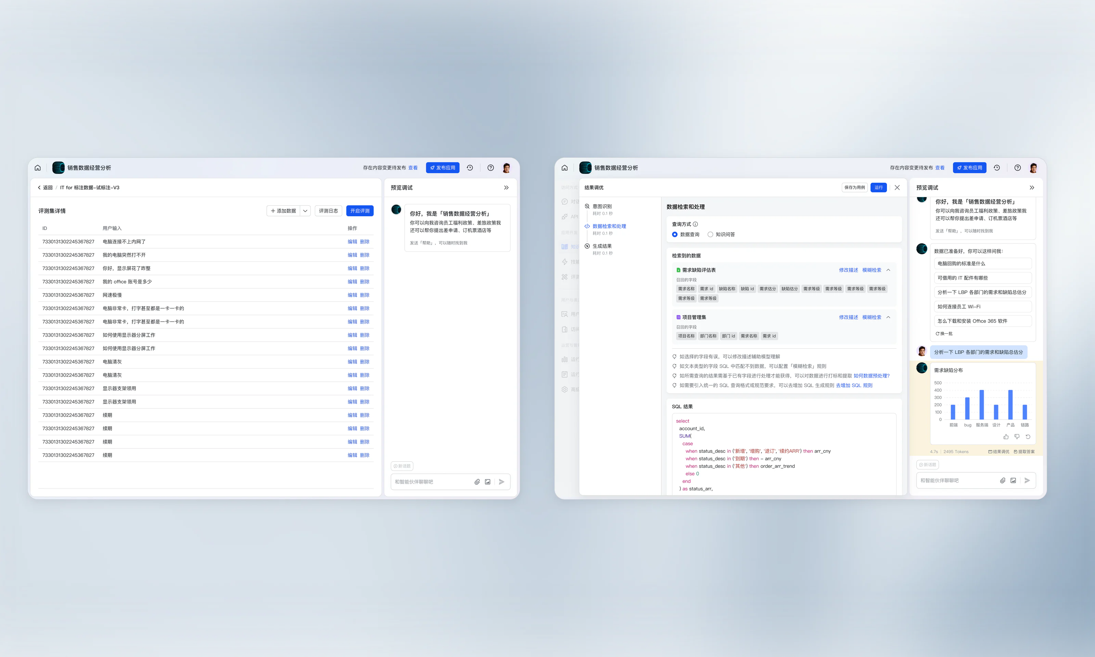Choose suggestion 可借用的 IT 配件有哪些
This screenshot has width=1095, height=657.
tap(983, 278)
